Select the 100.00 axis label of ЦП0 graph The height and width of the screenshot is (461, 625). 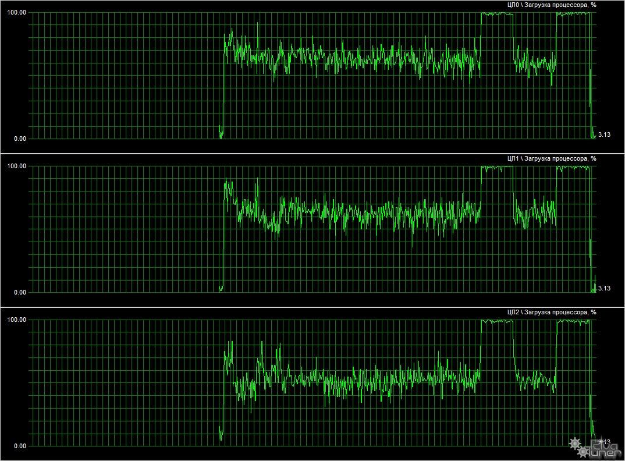click(17, 12)
